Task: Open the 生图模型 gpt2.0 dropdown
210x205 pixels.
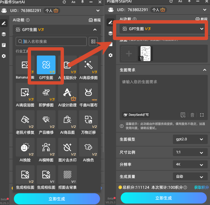Action: click(190, 139)
